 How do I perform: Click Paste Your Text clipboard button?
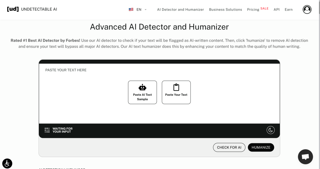(176, 92)
